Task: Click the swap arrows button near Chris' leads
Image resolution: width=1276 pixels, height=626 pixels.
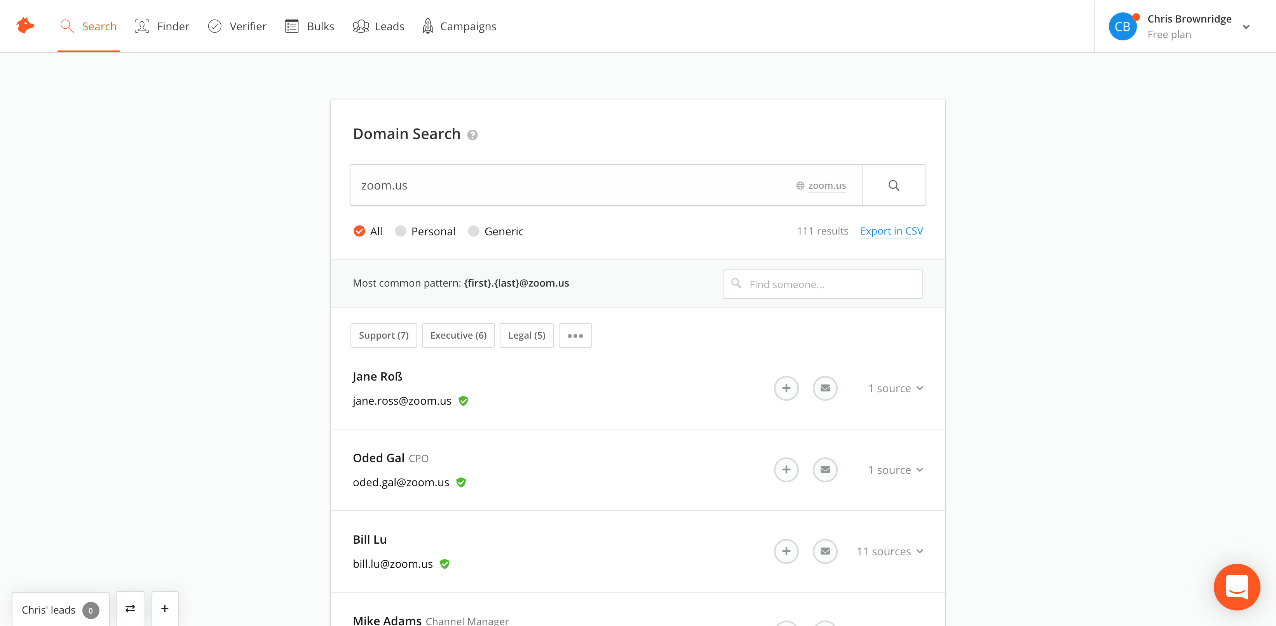Action: [130, 609]
